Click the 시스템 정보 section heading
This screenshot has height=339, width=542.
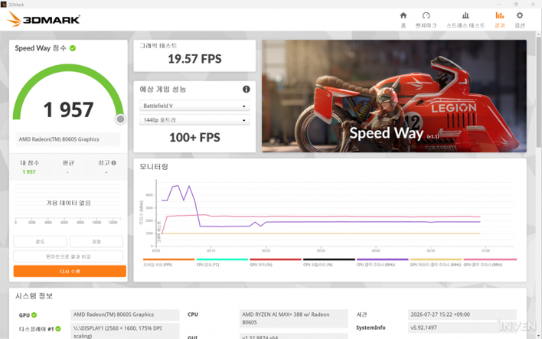point(34,296)
